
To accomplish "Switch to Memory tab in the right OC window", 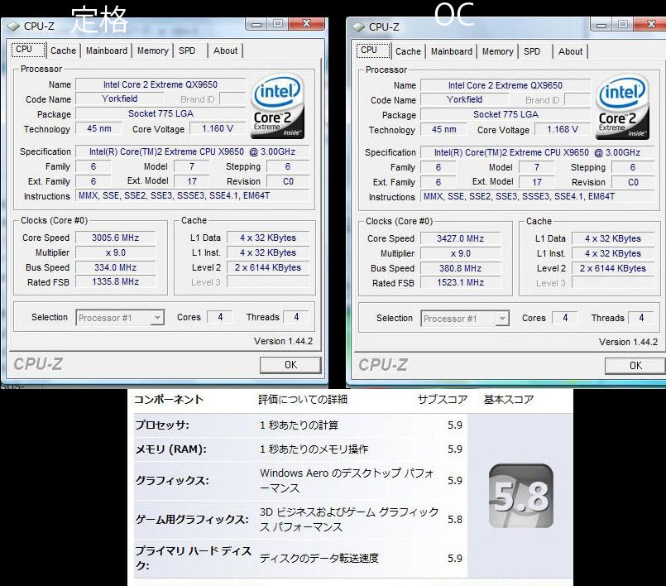I will [498, 51].
